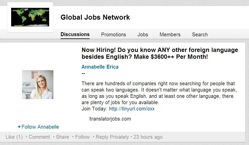Follow this discussion in the footer bar

pos(82,137)
